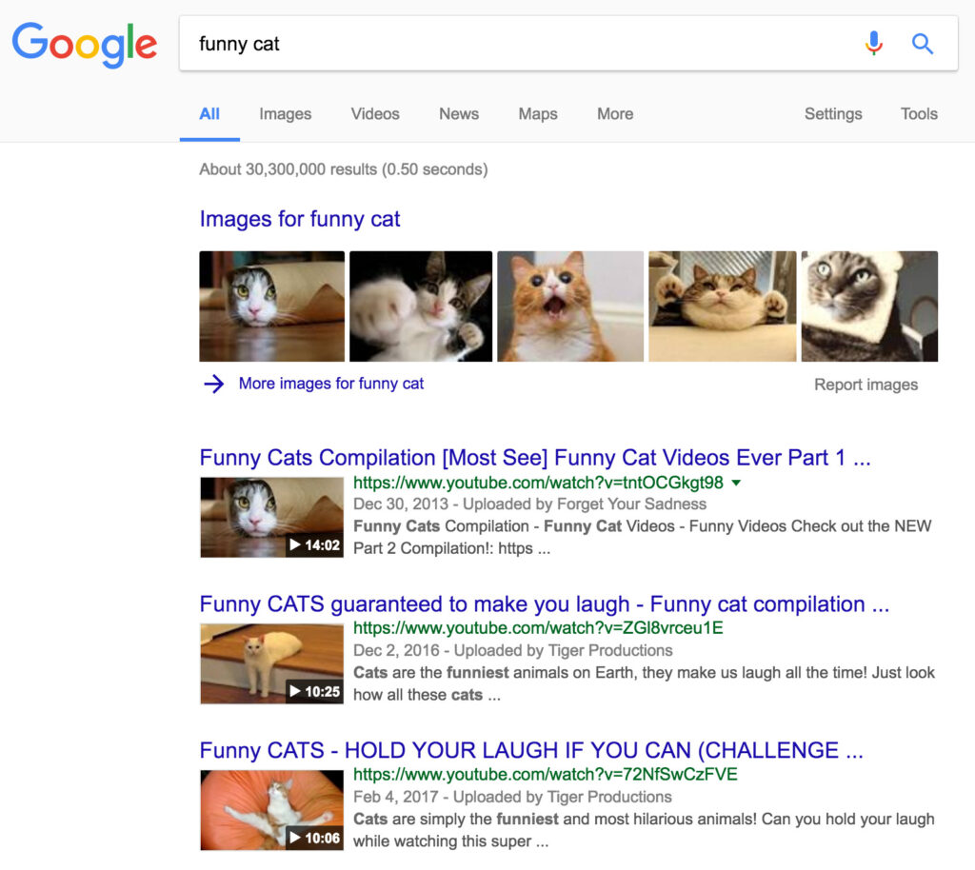Image resolution: width=975 pixels, height=870 pixels.
Task: Switch to the Videos tab
Action: (x=375, y=114)
